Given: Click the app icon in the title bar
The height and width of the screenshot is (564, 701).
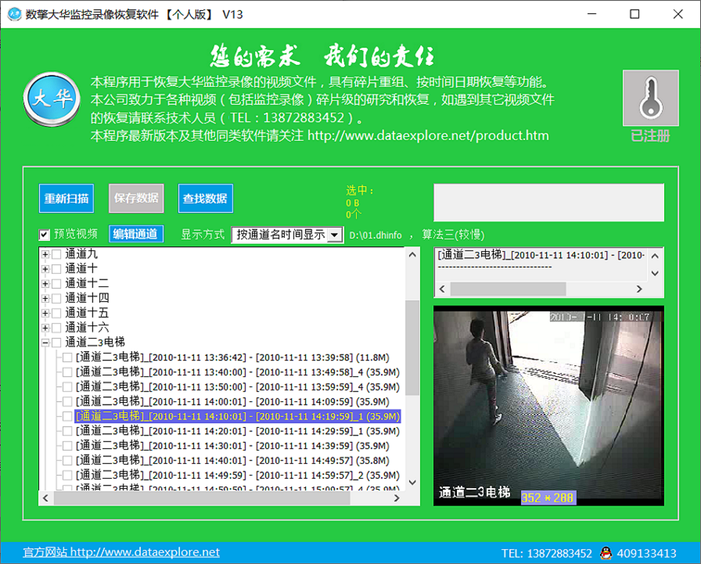Looking at the screenshot, I should pos(14,14).
